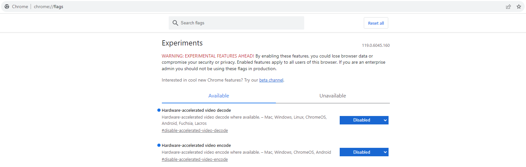Click the Hardware-accelerated video encode title

[x=196, y=146]
